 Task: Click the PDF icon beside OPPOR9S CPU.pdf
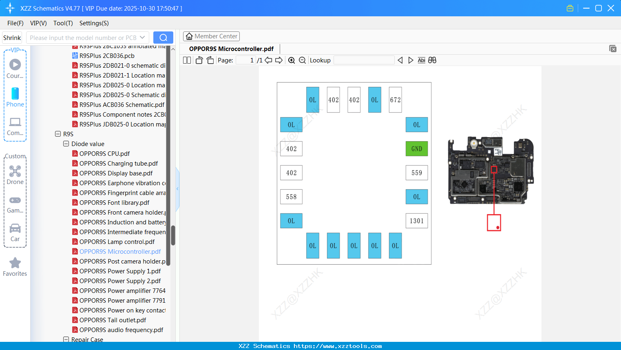[x=75, y=153]
